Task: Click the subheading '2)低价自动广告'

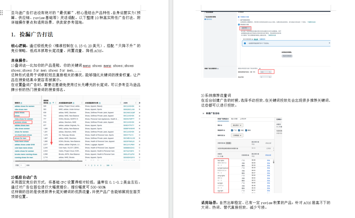Action: 24,177
